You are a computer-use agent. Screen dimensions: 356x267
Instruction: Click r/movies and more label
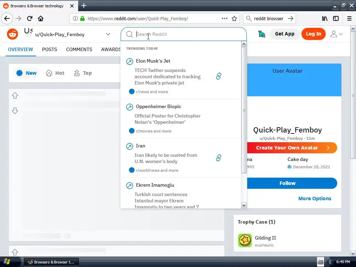pos(153,131)
